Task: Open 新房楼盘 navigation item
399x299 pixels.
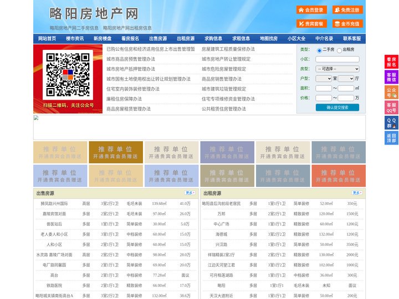Action: point(103,39)
